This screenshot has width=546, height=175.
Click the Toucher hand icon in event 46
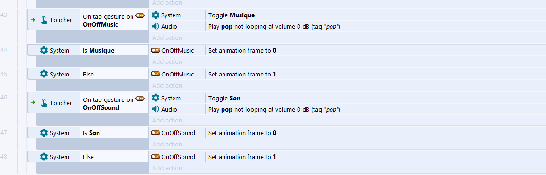click(43, 103)
